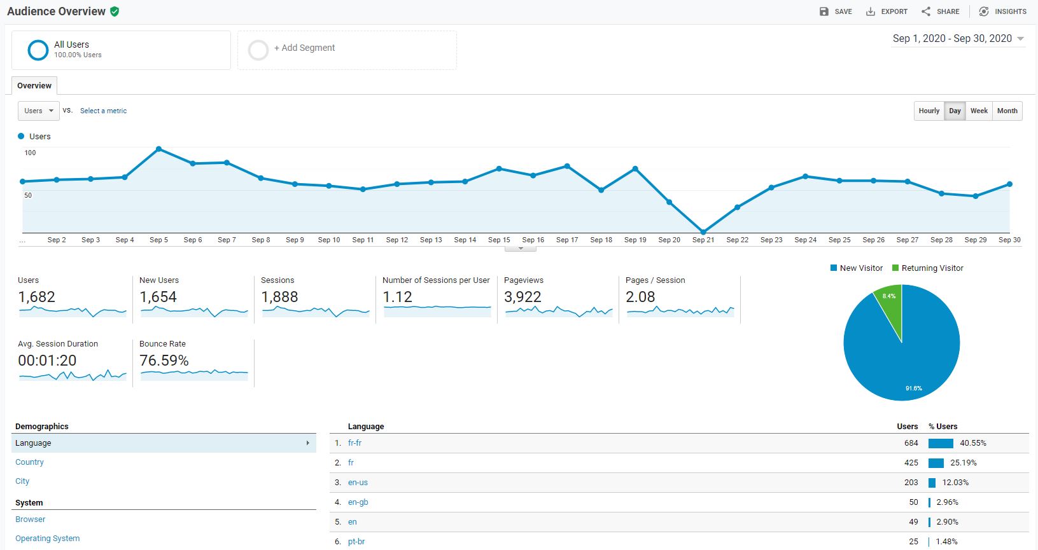The width and height of the screenshot is (1038, 550).
Task: Click the Save disk icon
Action: click(824, 11)
